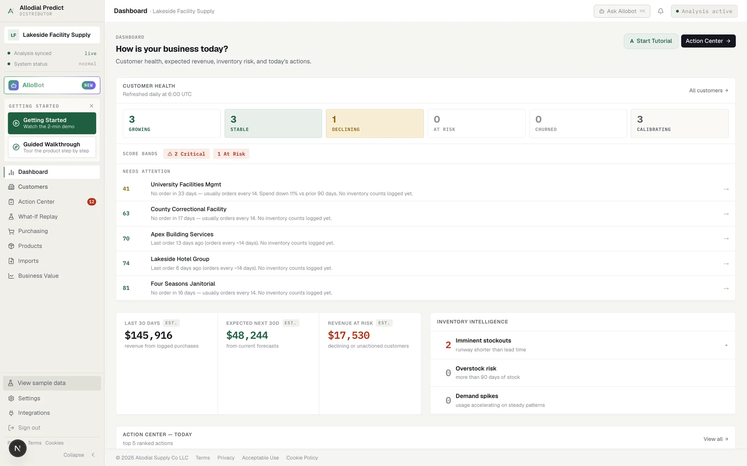Click the Customers building icon

(x=11, y=187)
